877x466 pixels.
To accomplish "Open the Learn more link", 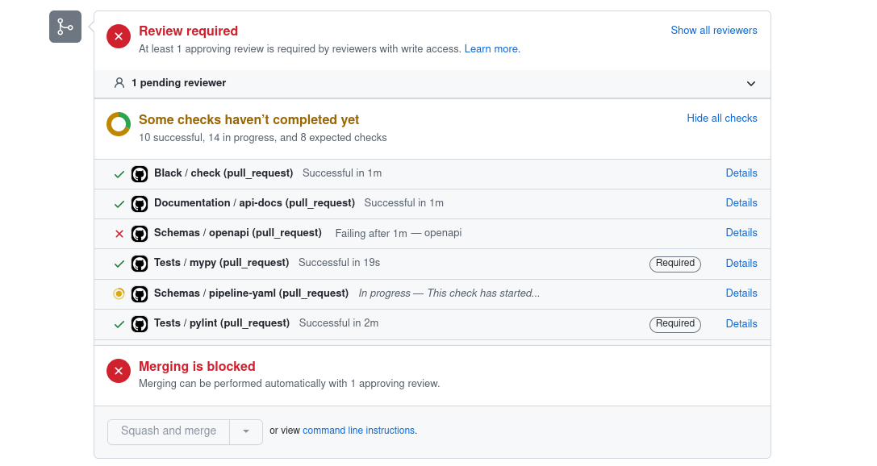I will (491, 48).
